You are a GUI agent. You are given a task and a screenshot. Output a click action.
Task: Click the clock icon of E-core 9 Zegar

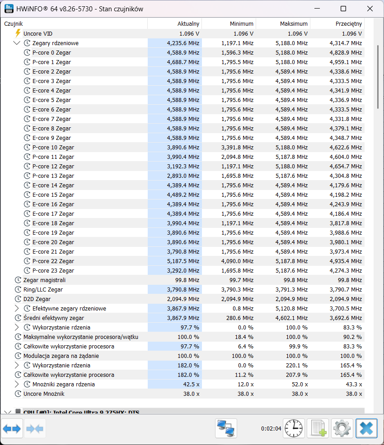pyautogui.click(x=27, y=138)
